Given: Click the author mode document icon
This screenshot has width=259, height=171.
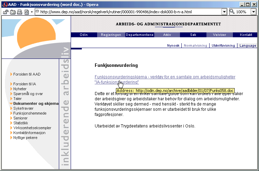Looking at the screenshot, I should 26,12.
